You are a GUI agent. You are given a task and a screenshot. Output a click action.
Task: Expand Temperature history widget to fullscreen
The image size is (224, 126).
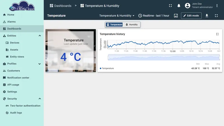point(217,34)
